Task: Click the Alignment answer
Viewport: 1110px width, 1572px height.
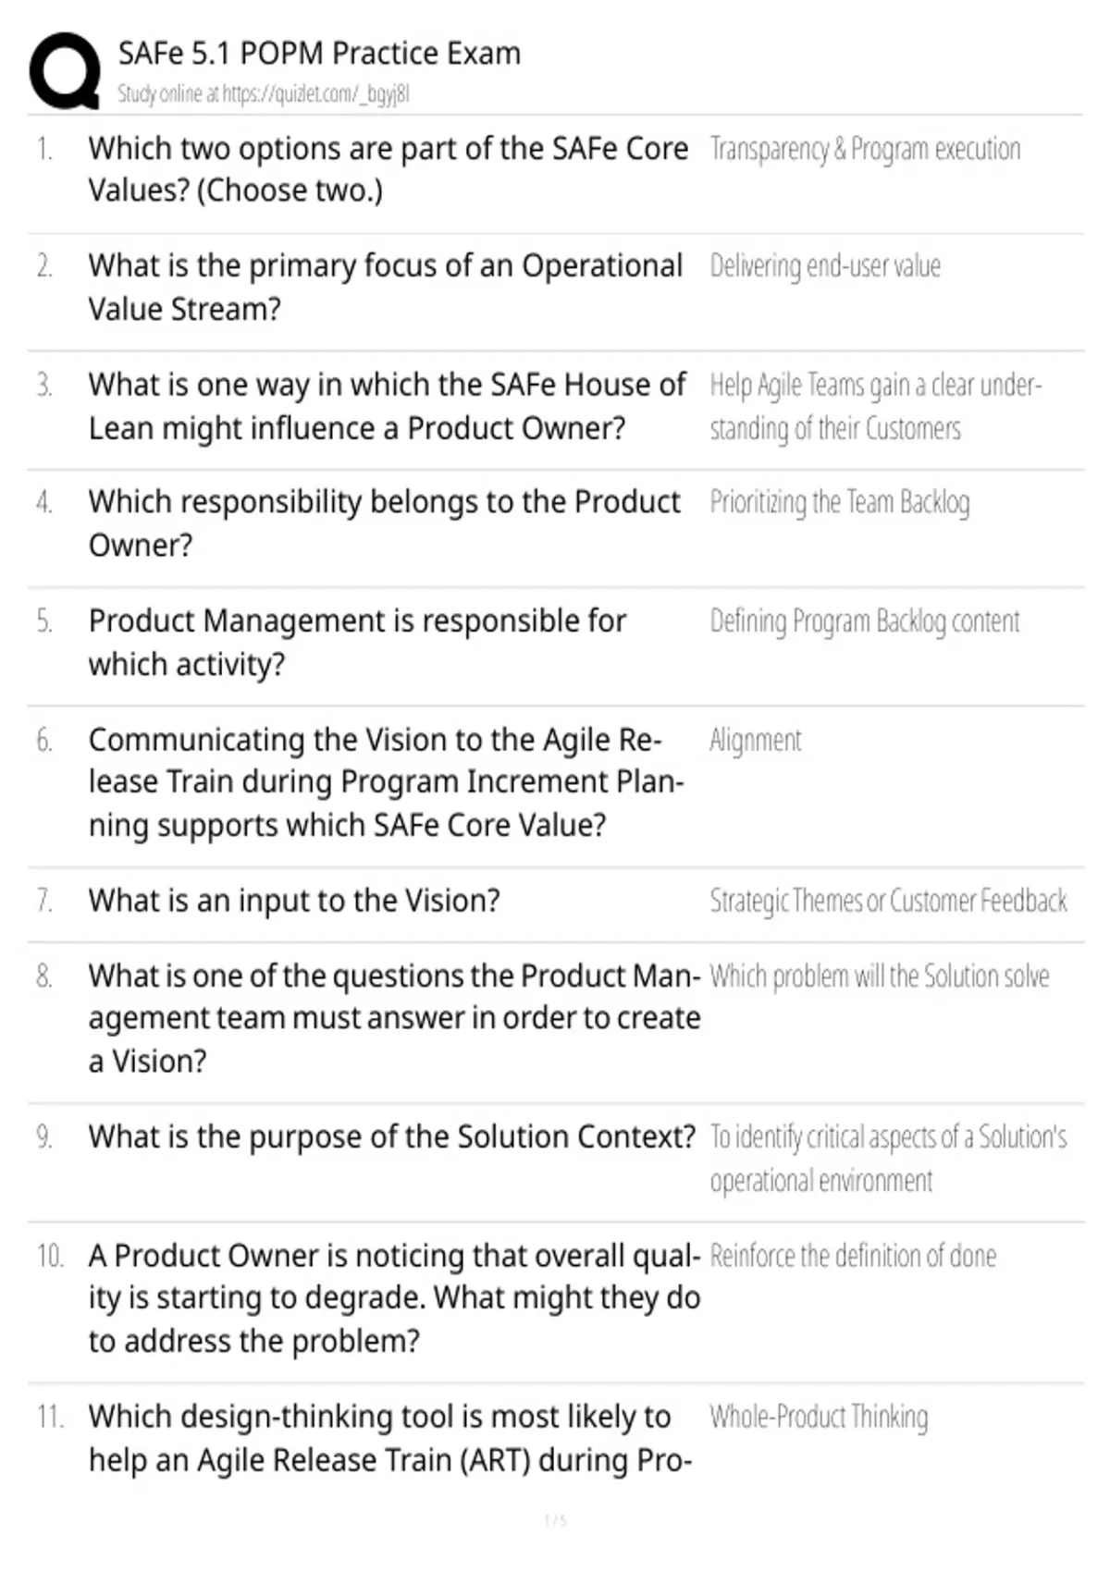Action: [756, 741]
